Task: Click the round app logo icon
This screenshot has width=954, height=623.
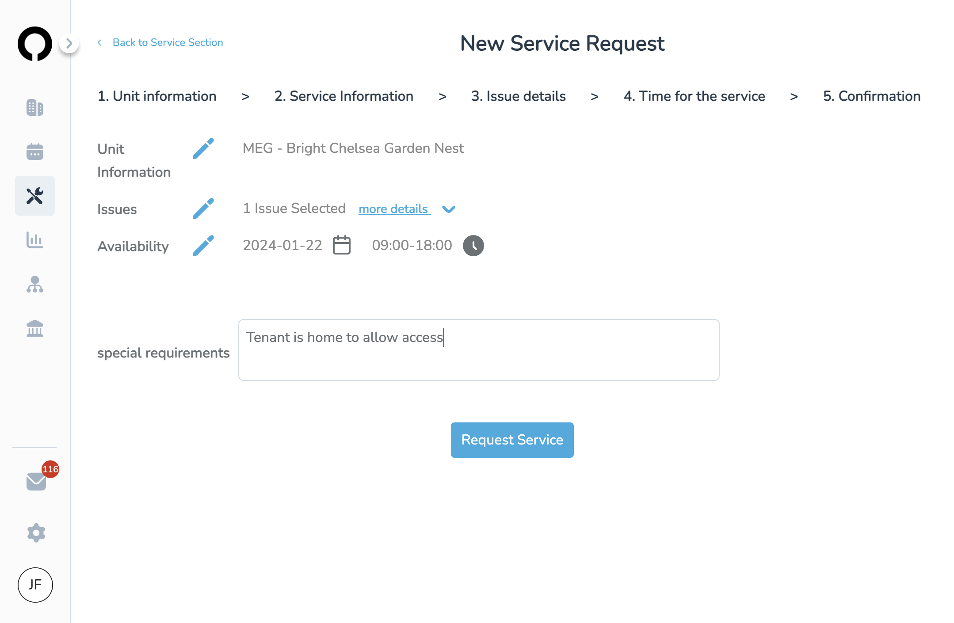Action: [35, 43]
